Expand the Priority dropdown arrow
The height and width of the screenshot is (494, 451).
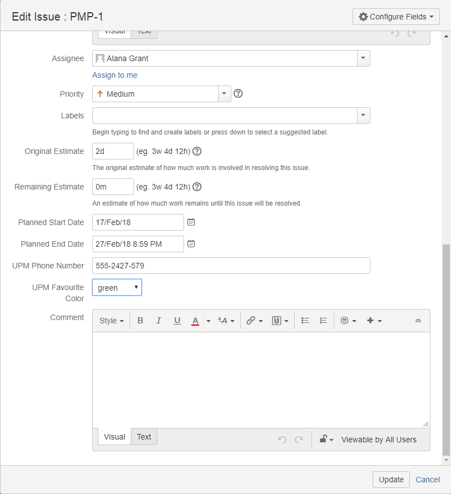(x=224, y=94)
